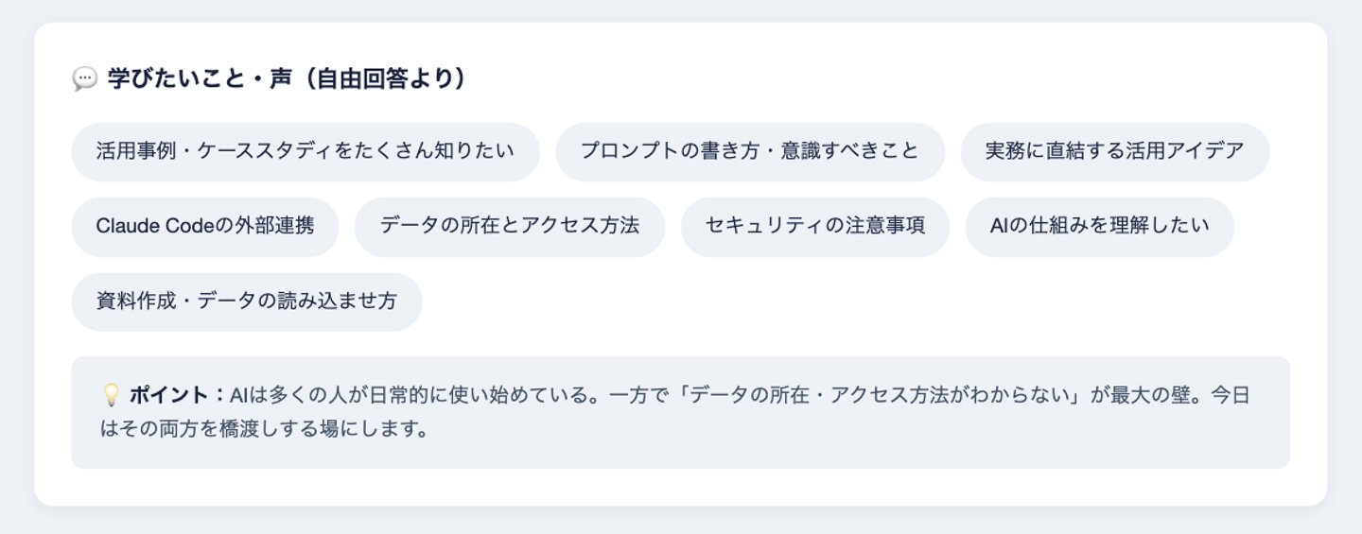Click the speech bubble icon beside the heading

tap(84, 79)
